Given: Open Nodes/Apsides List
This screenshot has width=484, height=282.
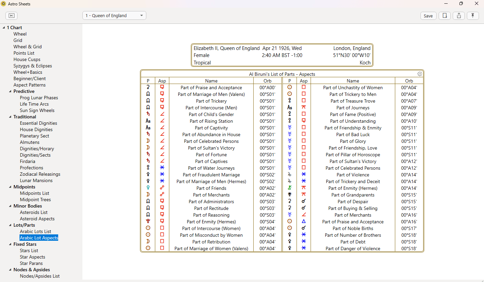Looking at the screenshot, I should point(40,276).
